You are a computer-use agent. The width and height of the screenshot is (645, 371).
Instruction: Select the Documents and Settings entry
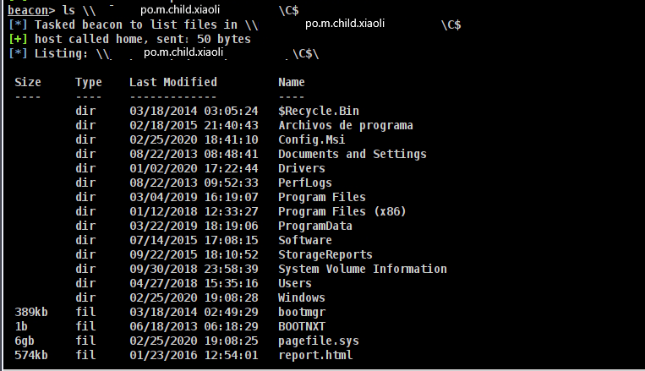[352, 154]
